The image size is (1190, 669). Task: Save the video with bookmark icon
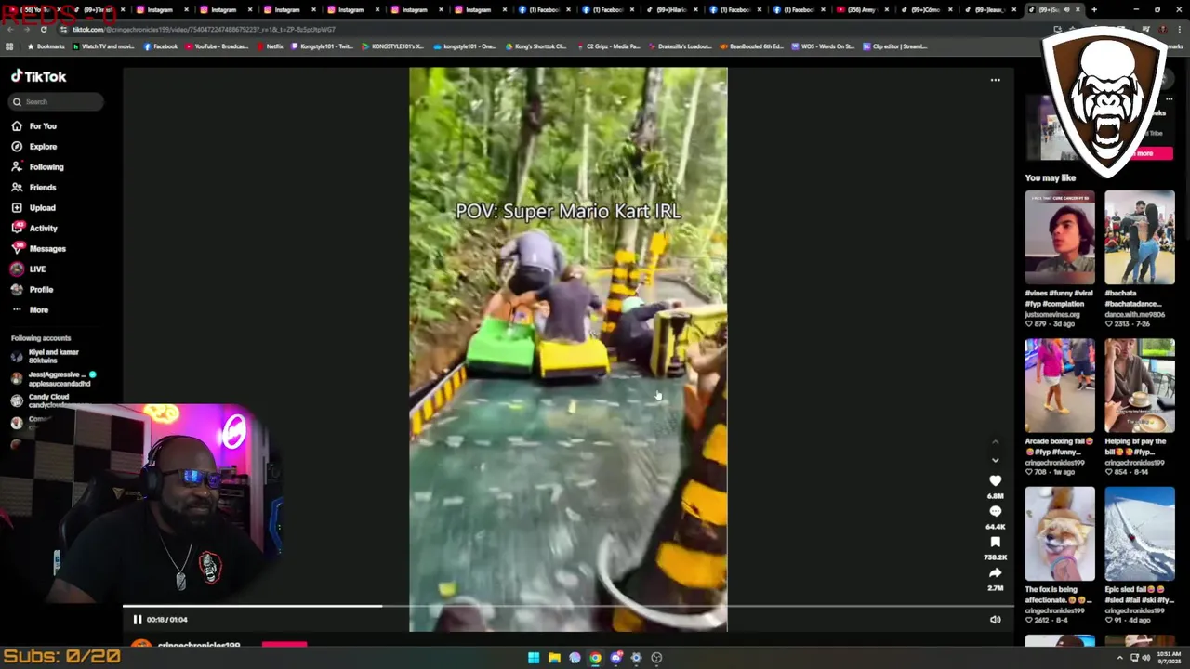point(995,543)
